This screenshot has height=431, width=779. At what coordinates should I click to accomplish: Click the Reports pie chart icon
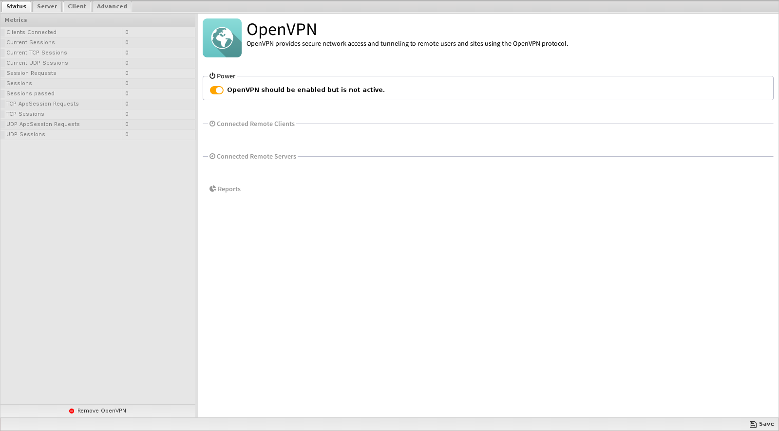point(213,189)
